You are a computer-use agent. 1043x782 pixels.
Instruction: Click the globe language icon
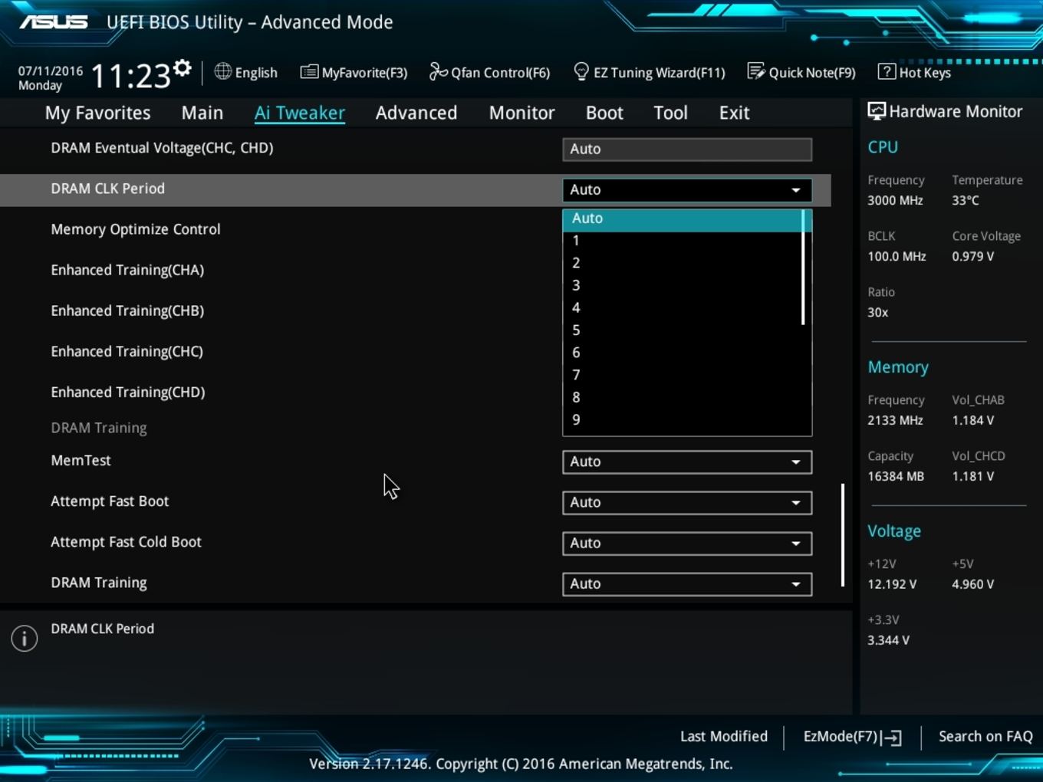click(223, 71)
